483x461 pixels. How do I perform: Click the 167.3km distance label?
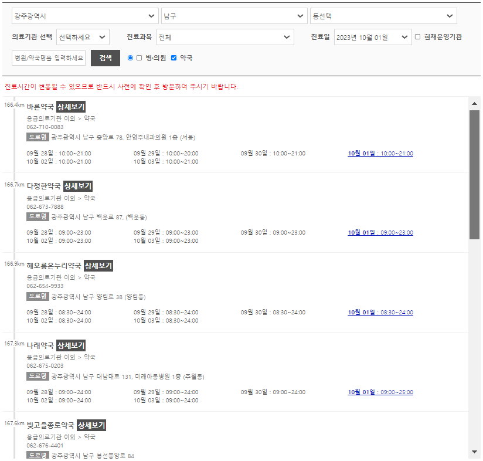coord(14,344)
